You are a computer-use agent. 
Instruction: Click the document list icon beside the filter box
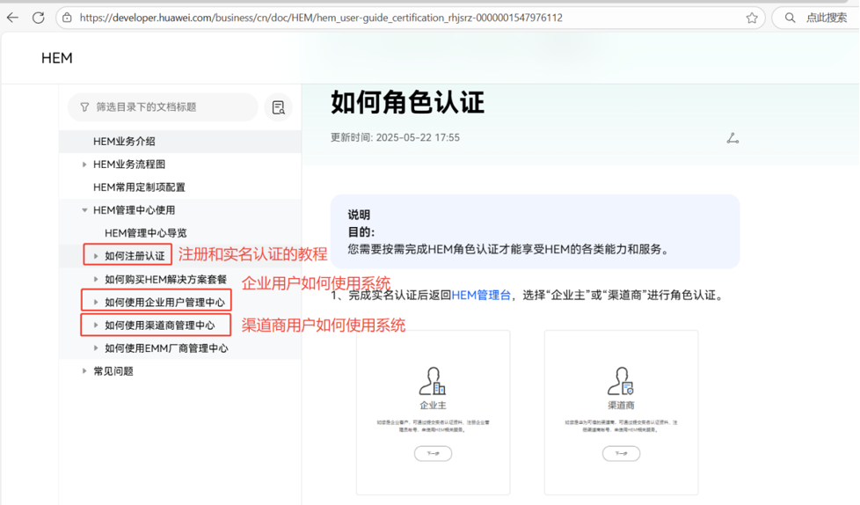click(278, 107)
